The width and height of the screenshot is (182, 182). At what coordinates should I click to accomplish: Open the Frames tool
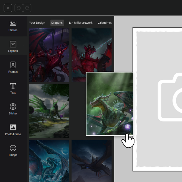13,67
